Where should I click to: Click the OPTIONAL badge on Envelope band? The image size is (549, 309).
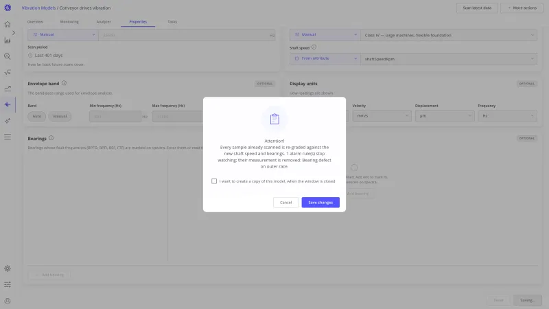coord(265,84)
